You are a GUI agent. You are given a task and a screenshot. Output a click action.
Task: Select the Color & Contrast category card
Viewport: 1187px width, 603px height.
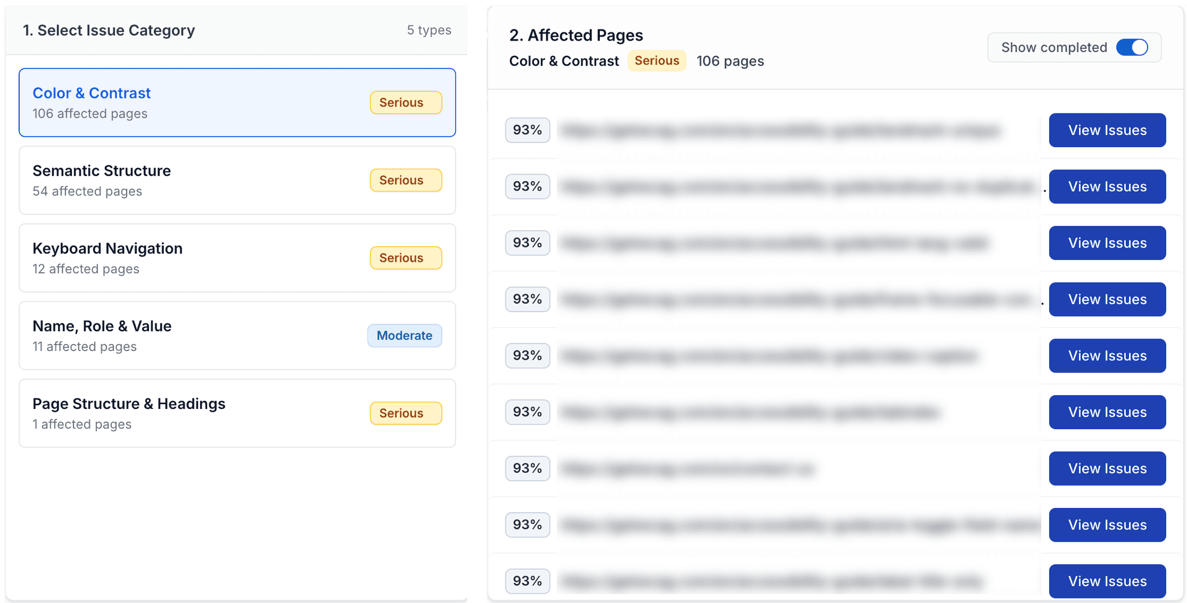click(236, 103)
